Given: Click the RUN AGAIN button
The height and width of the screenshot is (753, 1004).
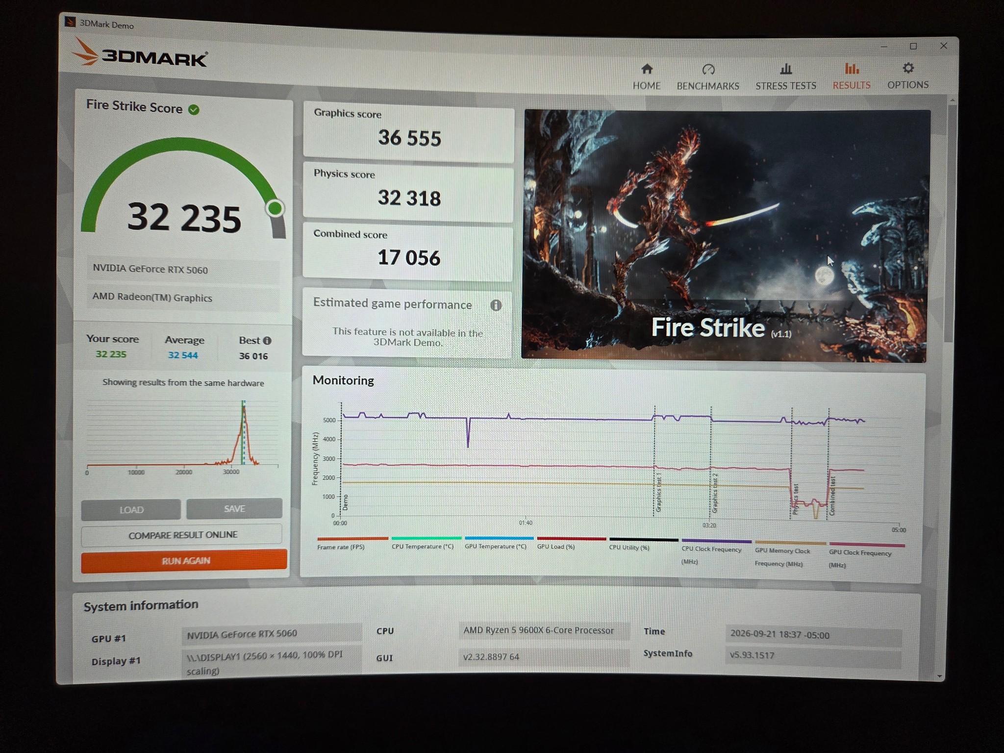Looking at the screenshot, I should click(184, 561).
